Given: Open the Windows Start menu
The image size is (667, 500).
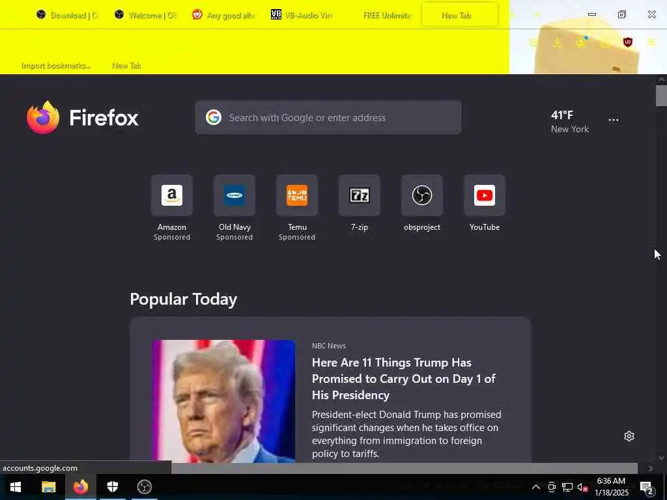Looking at the screenshot, I should tap(16, 487).
